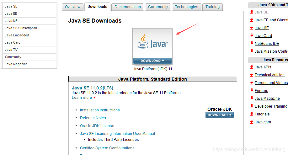Click the red arrow icon next to Java SE link
288x155 pixels.
[252, 12]
